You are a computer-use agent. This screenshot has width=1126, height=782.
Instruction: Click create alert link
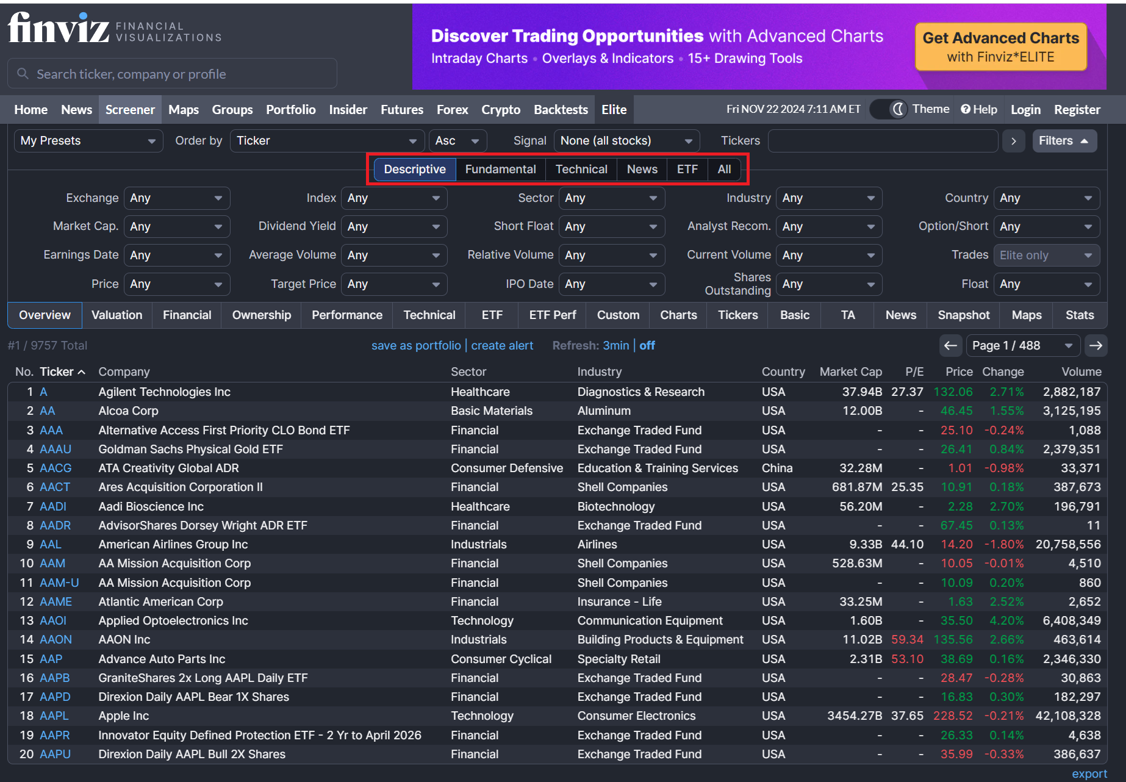[502, 345]
